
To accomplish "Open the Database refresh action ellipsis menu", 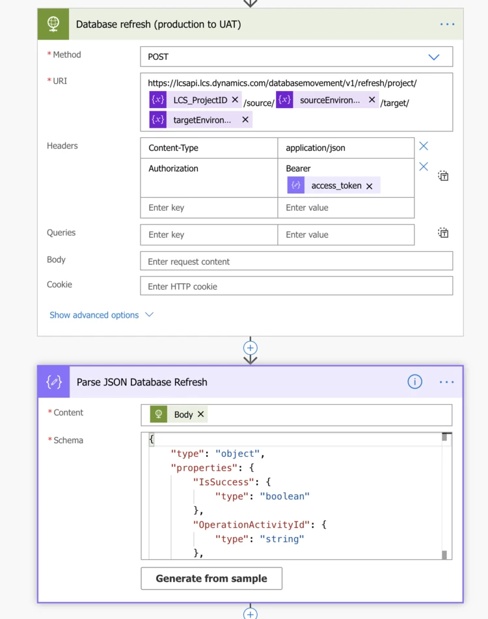I will click(x=447, y=25).
